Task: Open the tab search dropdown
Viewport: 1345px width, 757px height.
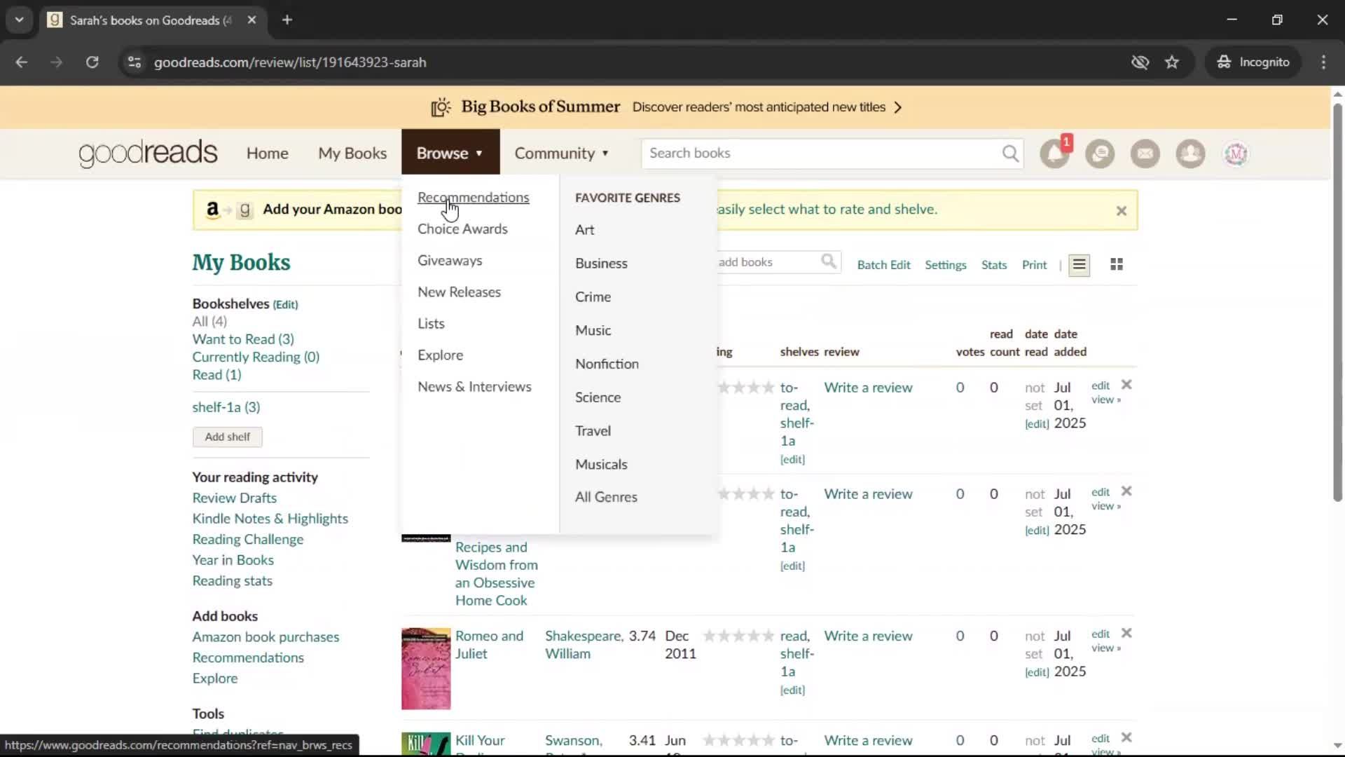Action: [x=20, y=20]
